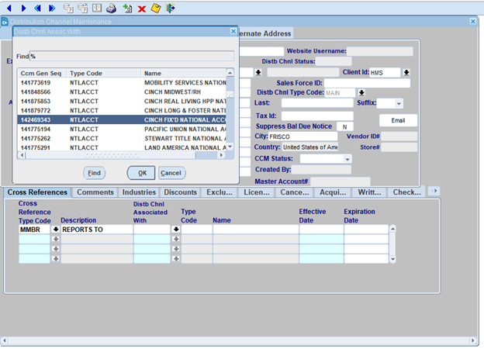Viewport: 484px width, 349px height.
Task: Open the Cance... tab
Action: [x=295, y=192]
